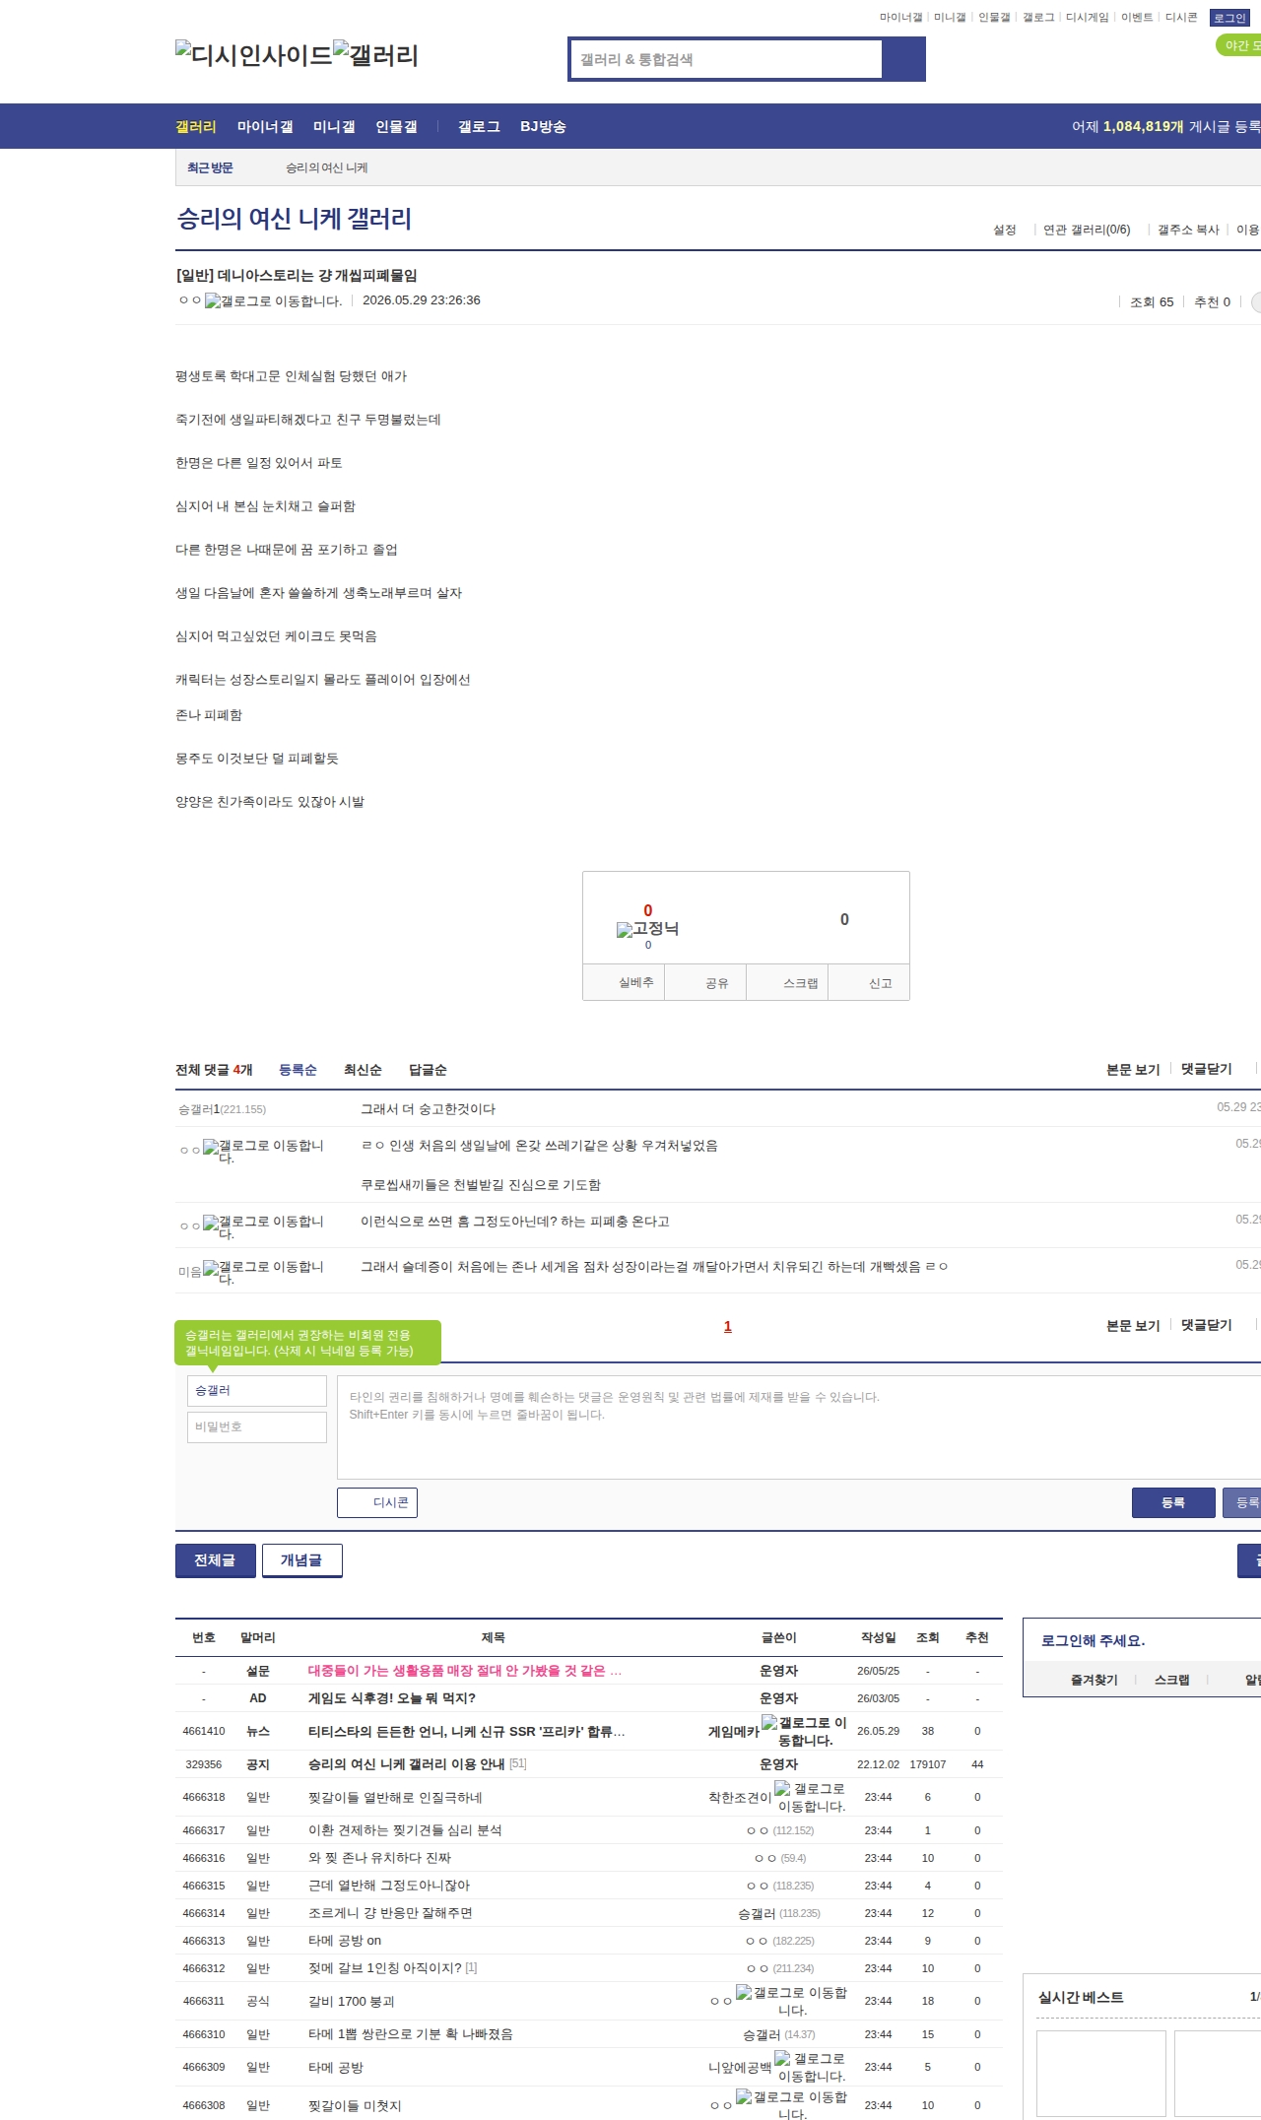
Task: Collapse comments with the lower 댓글닫기
Action: [x=1207, y=1325]
